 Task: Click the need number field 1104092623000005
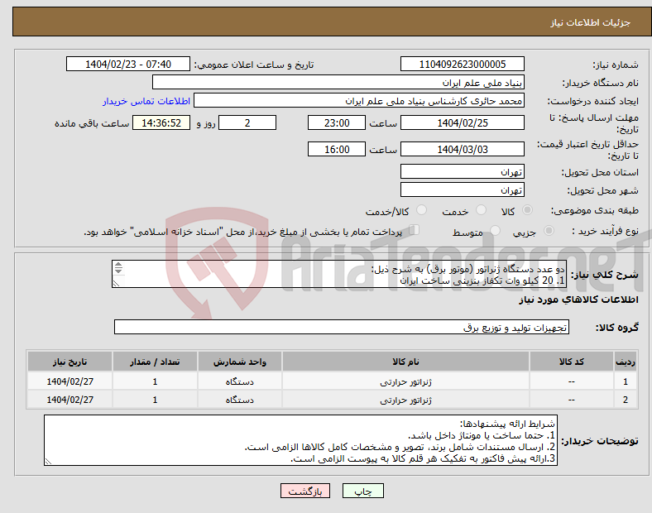[462, 65]
